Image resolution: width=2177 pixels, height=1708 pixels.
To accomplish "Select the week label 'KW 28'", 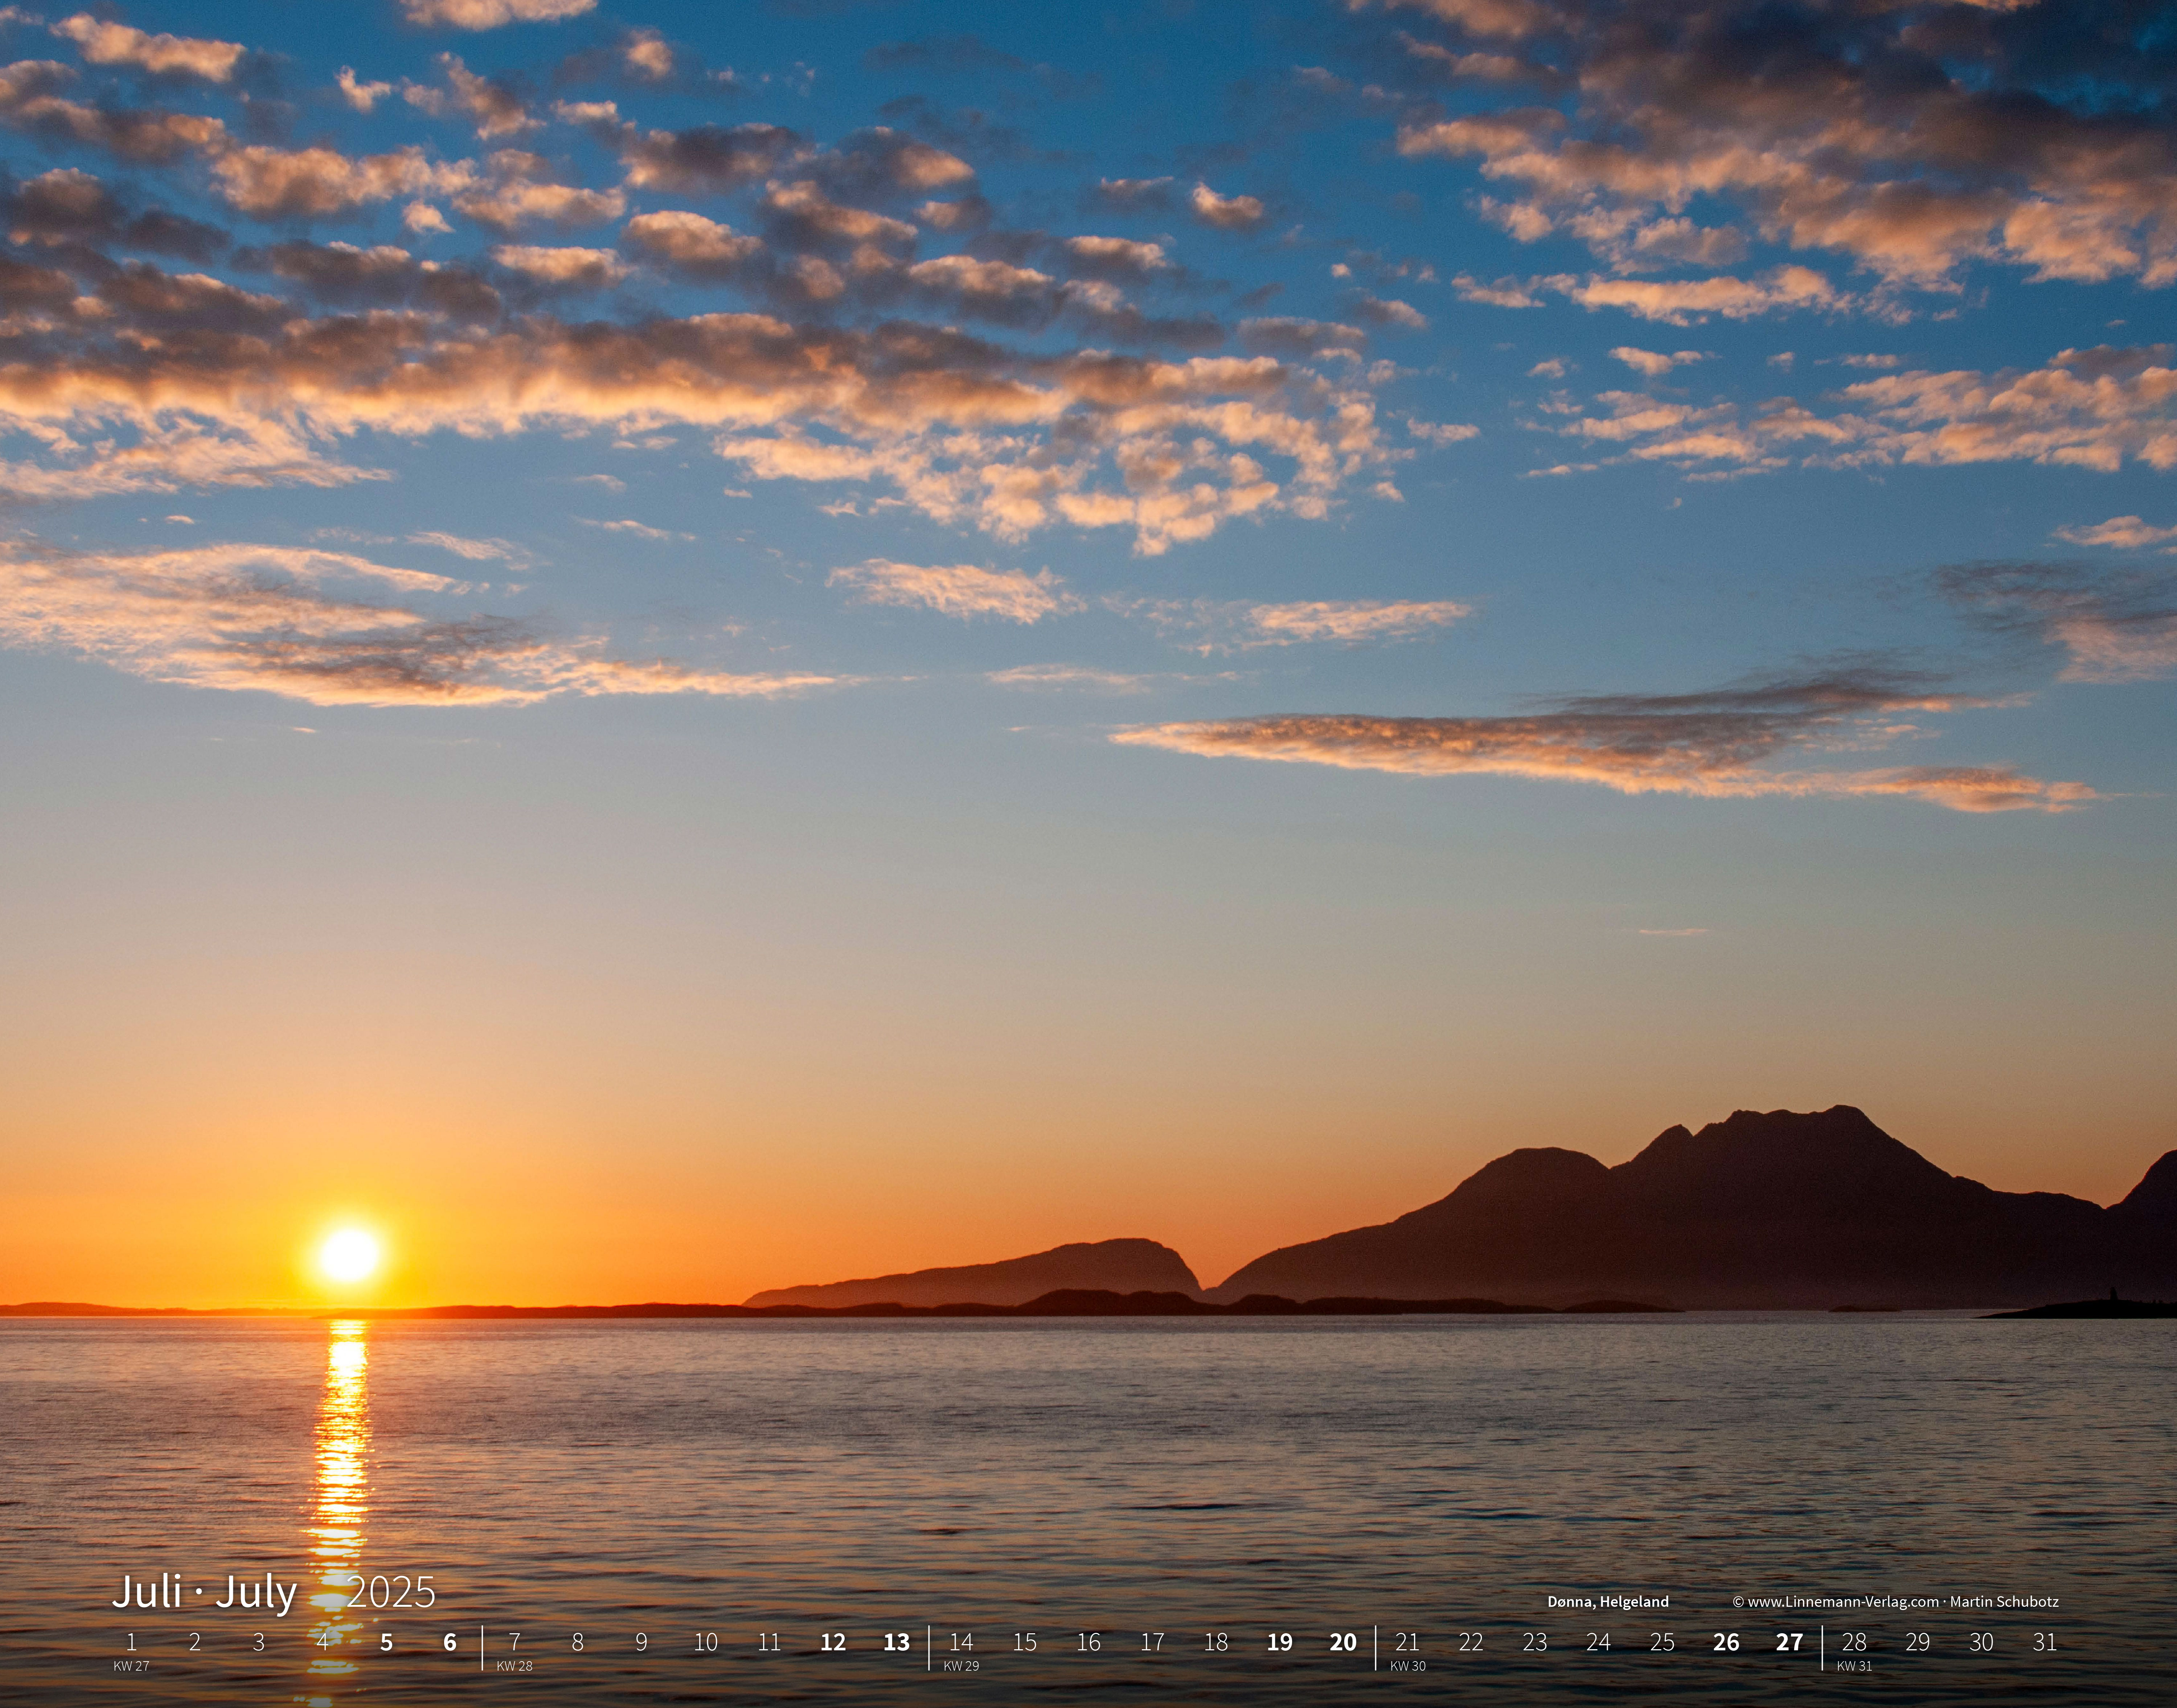I will tap(514, 1666).
